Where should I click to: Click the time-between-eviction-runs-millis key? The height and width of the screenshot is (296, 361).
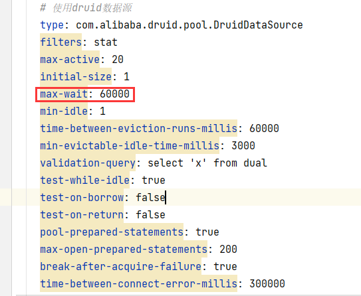pyautogui.click(x=138, y=129)
